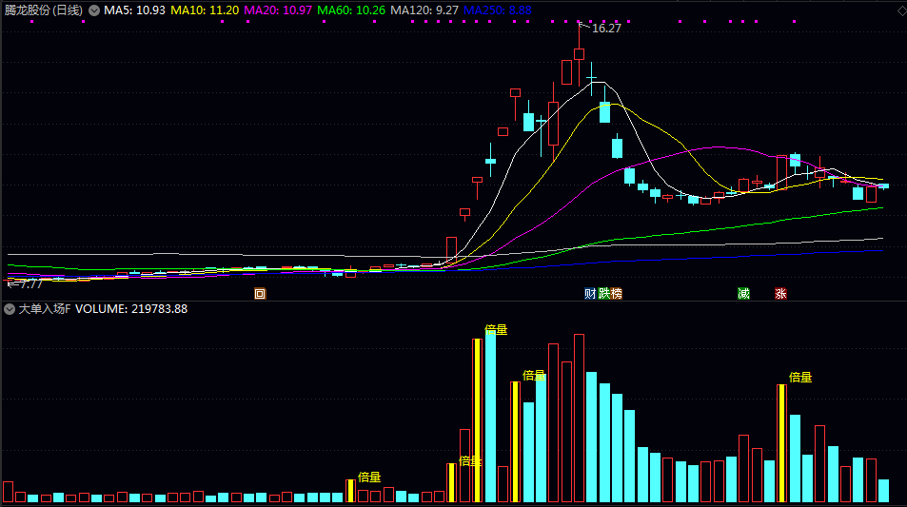Click the green 跌 event marker
907x507 pixels.
tap(603, 294)
